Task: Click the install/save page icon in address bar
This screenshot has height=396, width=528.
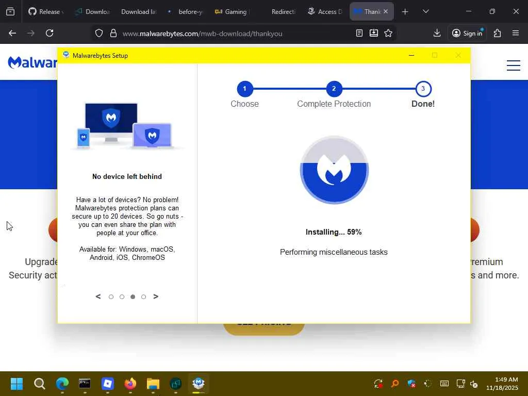Action: (374, 33)
